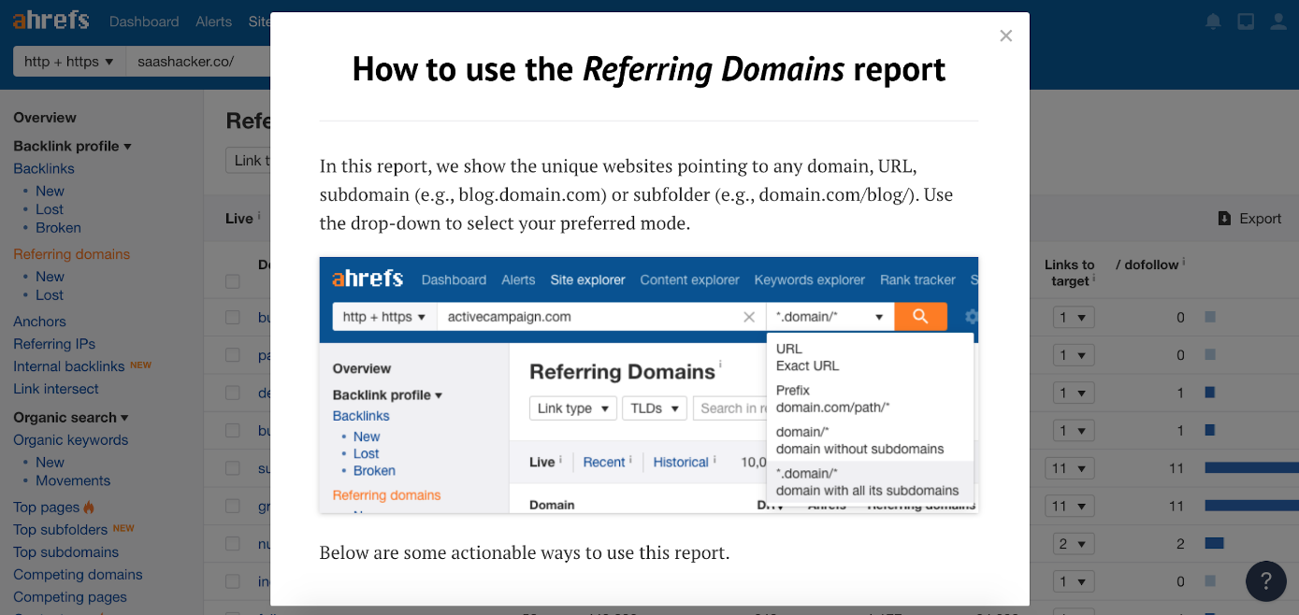Open the user account profile icon
The image size is (1299, 615).
[1278, 21]
